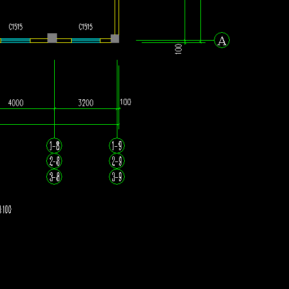Pick the right C1515 window label

[86, 27]
